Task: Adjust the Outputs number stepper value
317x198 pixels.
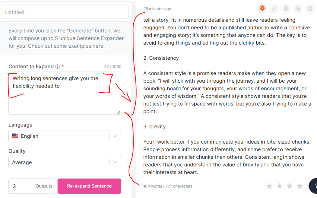Action: point(32,186)
